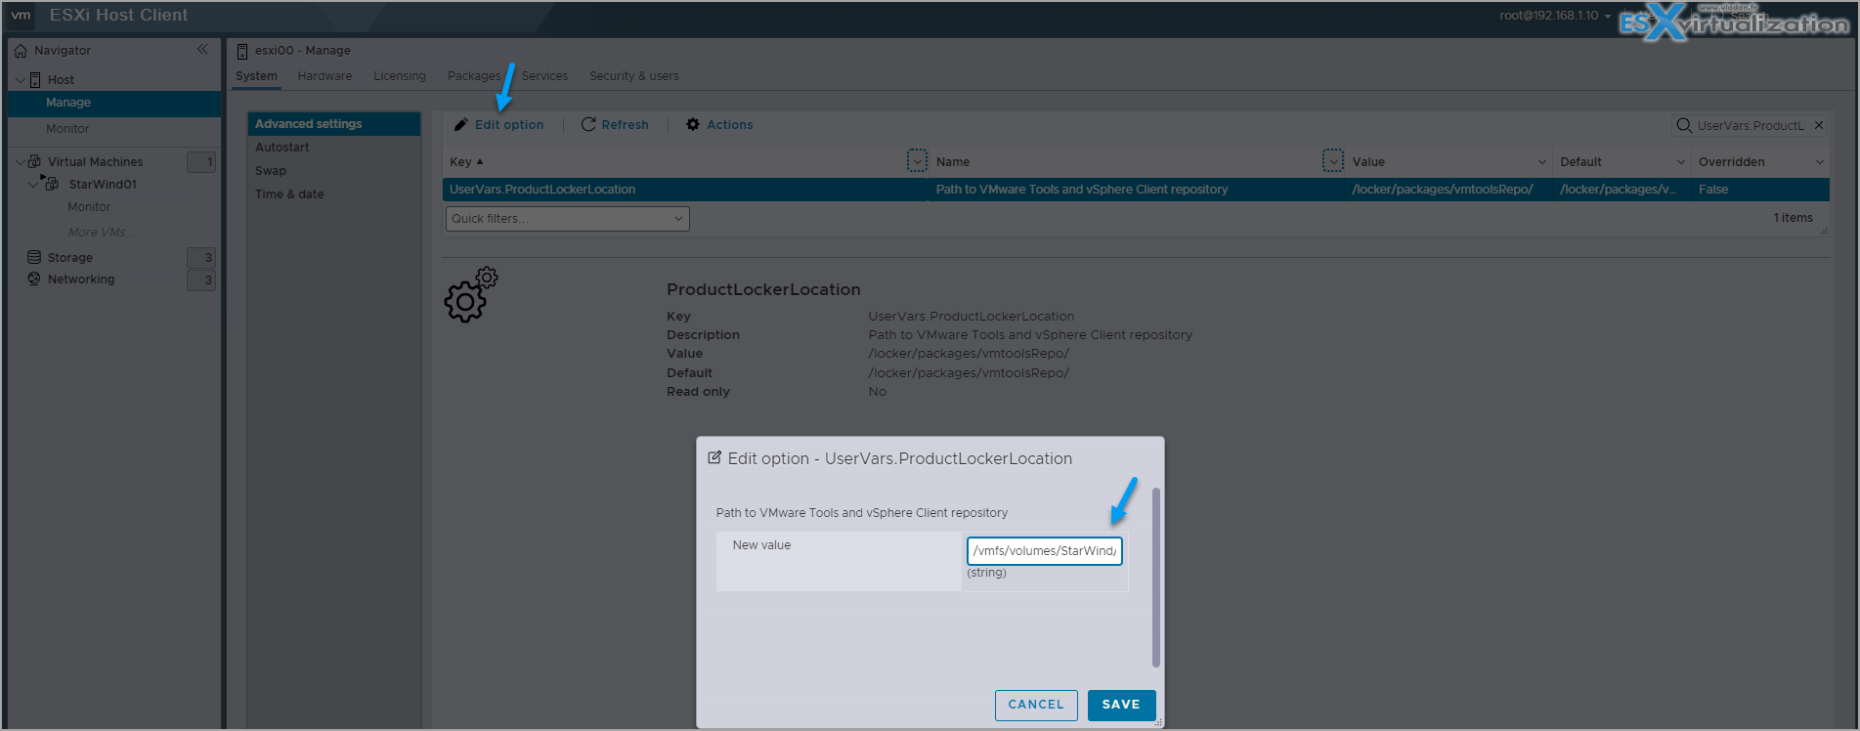Click CANCEL in Edit option dialog

coord(1036,705)
